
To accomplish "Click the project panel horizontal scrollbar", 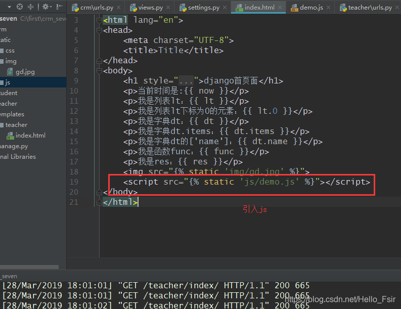I will (x=29, y=267).
